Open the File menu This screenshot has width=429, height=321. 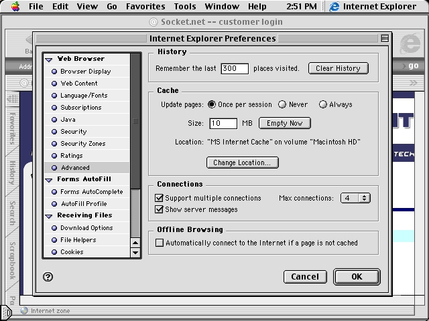(36, 6)
